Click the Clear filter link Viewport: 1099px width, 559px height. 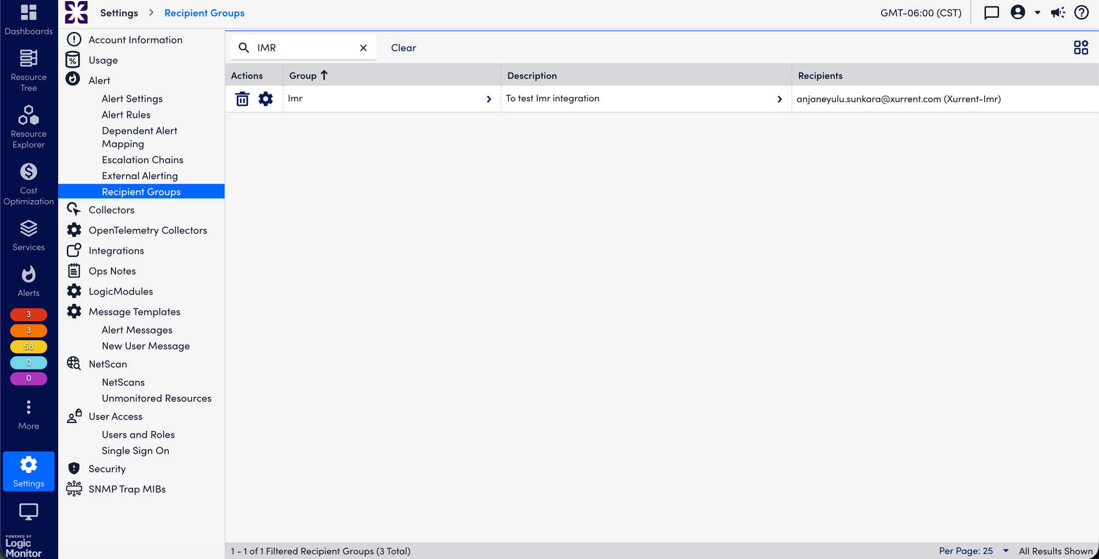pos(403,48)
